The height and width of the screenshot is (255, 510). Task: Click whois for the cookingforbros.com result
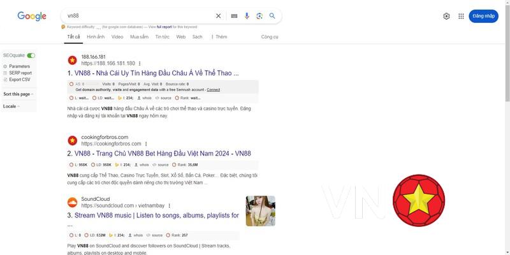pos(142,165)
